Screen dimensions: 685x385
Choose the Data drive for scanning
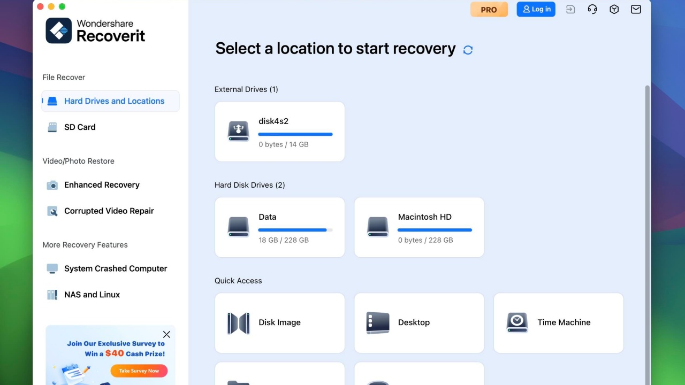(279, 227)
